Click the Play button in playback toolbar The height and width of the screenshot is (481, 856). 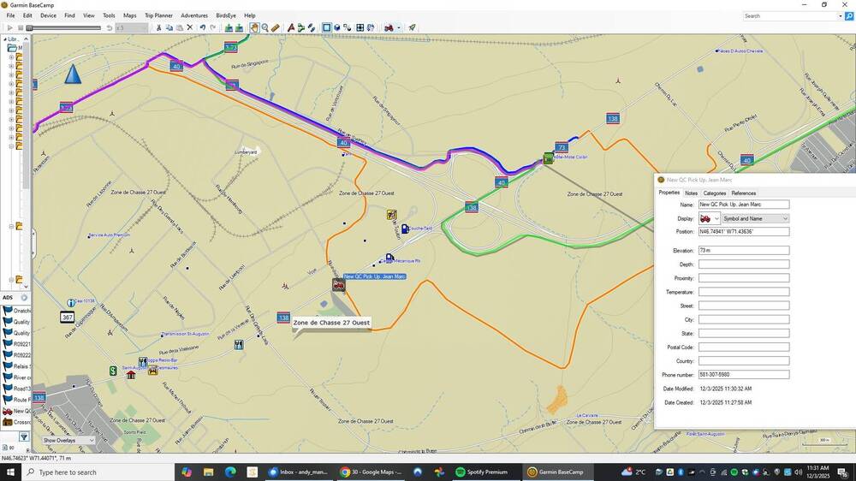pos(10,28)
